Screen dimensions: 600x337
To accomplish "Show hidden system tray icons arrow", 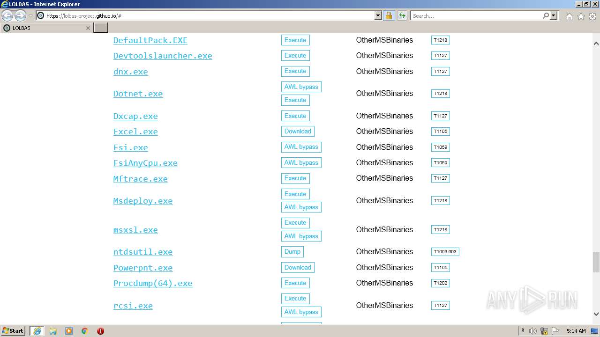I will click(x=523, y=331).
